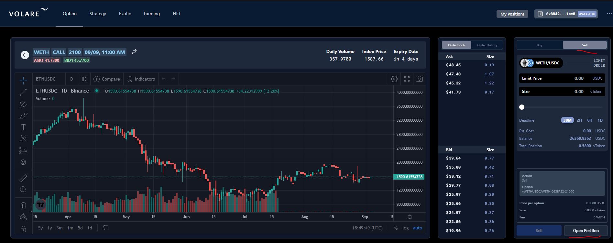Toggle log scale on the chart
This screenshot has width=613, height=243.
pyautogui.click(x=405, y=228)
